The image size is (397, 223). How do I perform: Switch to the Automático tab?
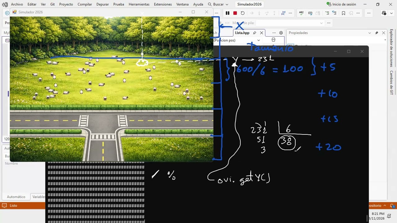[x=16, y=197]
